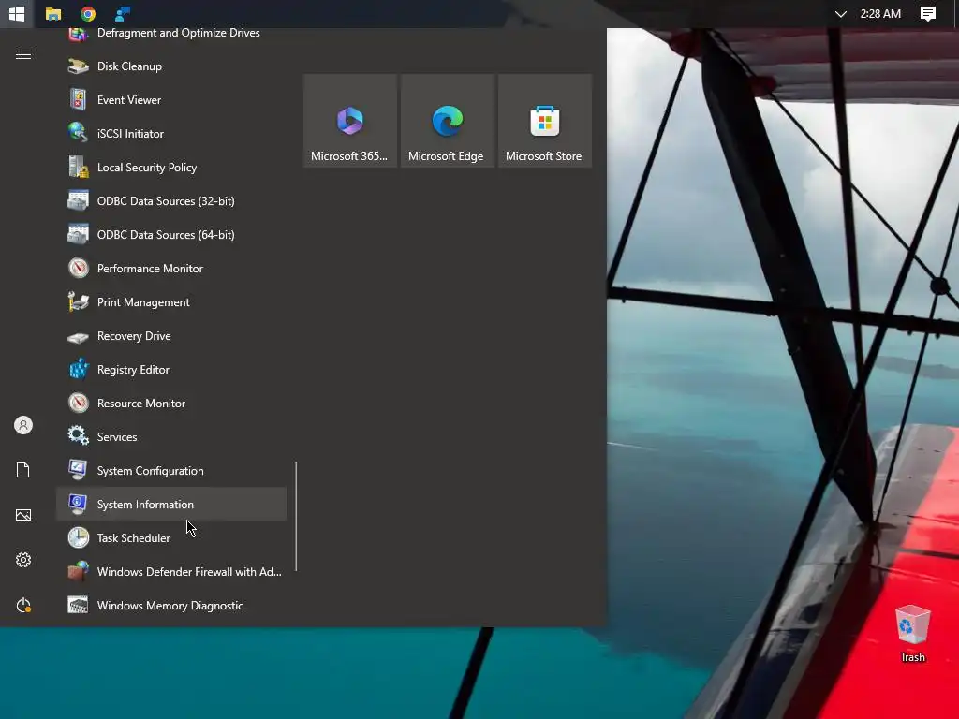Select "Recovery Drive" text label
This screenshot has width=959, height=719.
coord(134,336)
